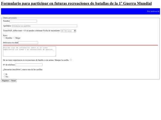Click the Fecha de nacimiento date field
Screen dimensions: 161x120
click(x=68, y=31)
